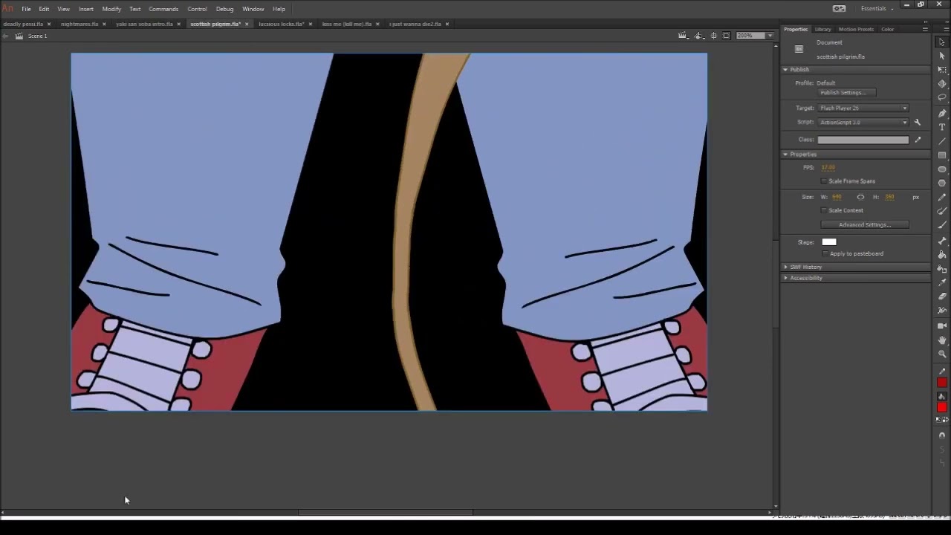The image size is (951, 535).
Task: Switch to the Motion Presets tab
Action: click(856, 29)
